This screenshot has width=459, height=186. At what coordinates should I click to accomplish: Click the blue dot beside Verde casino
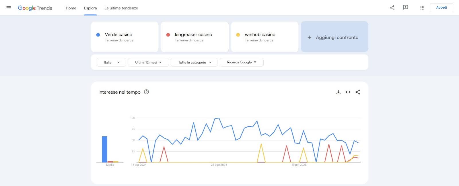tap(98, 35)
